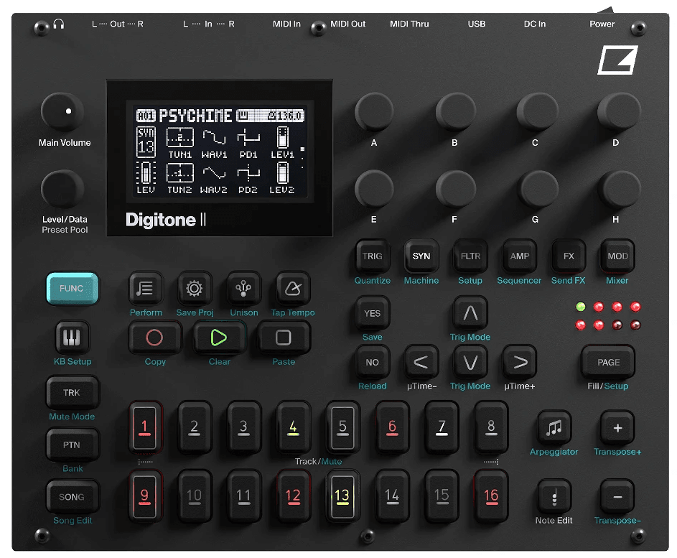Open the AMP Sequencer parameter page

[519, 256]
